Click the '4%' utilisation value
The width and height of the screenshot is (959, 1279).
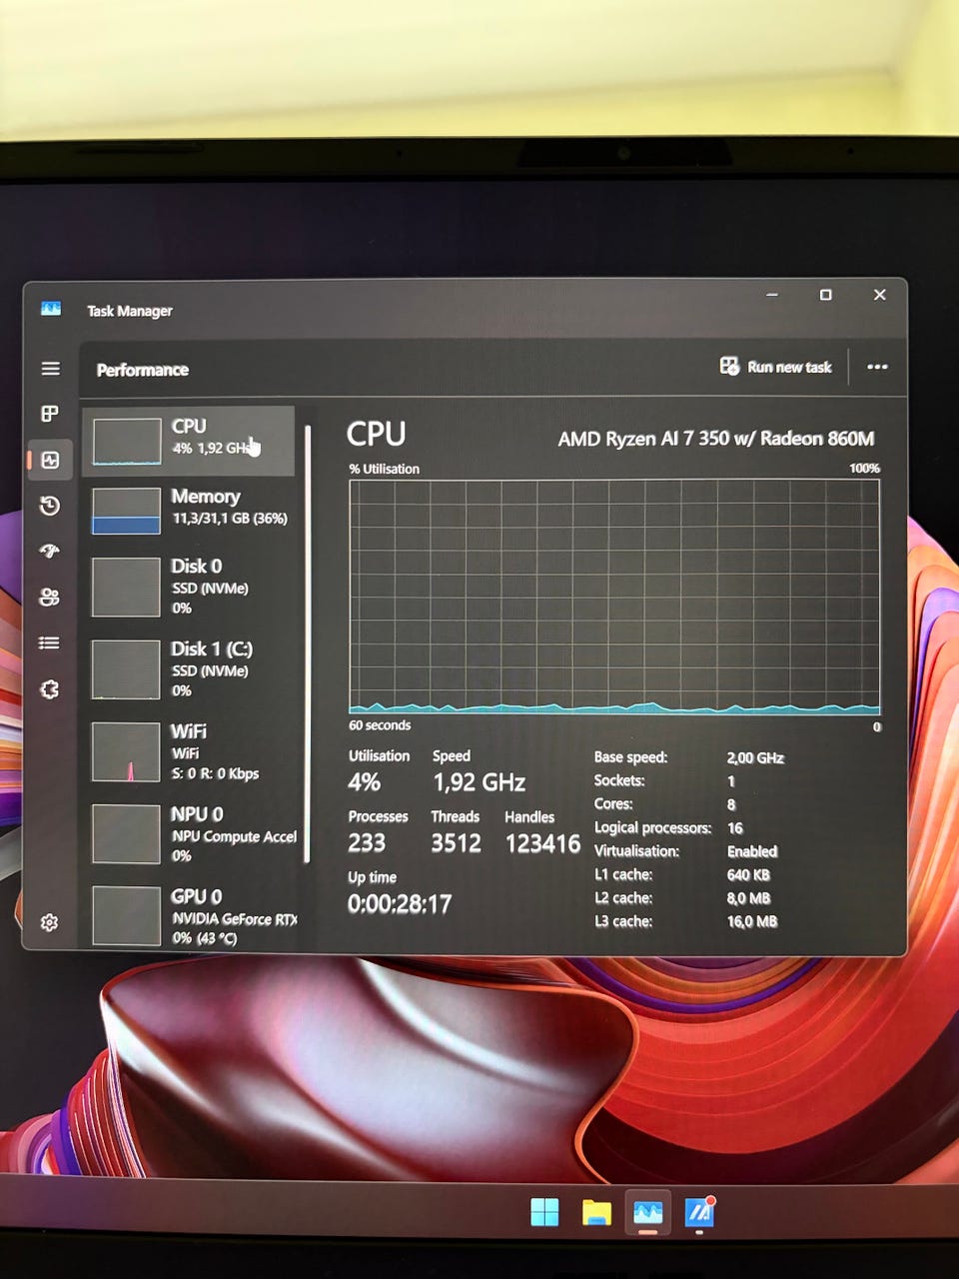point(364,782)
